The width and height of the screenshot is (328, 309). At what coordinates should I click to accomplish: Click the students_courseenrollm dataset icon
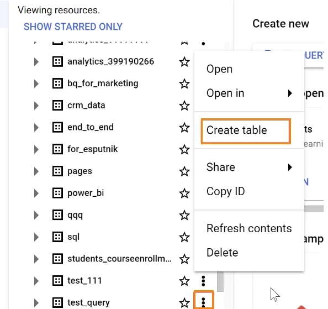coord(57,259)
